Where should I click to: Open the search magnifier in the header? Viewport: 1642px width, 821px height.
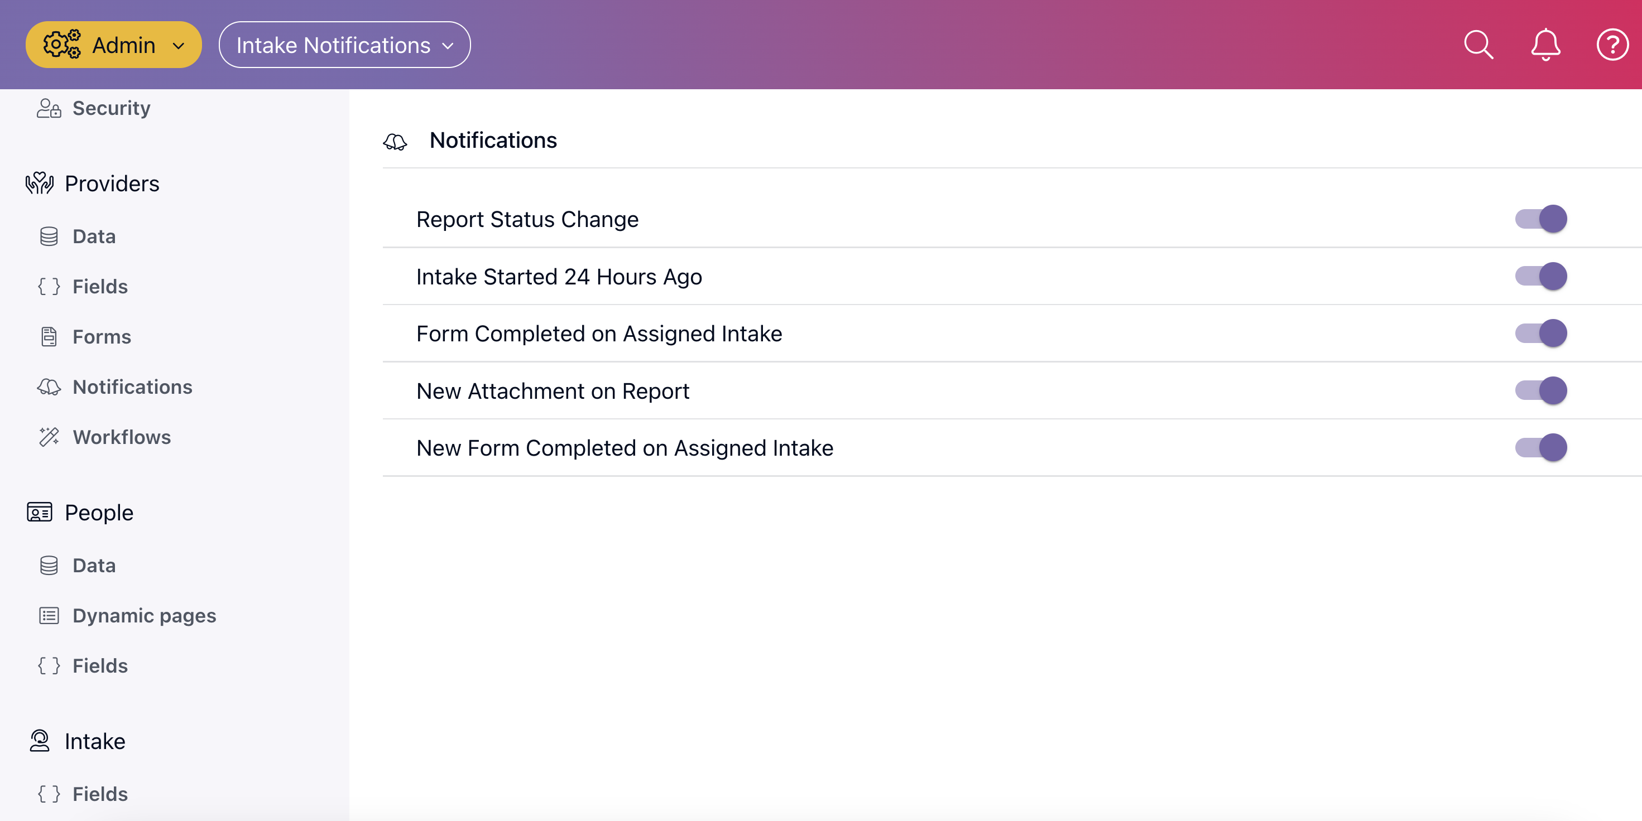(1478, 45)
